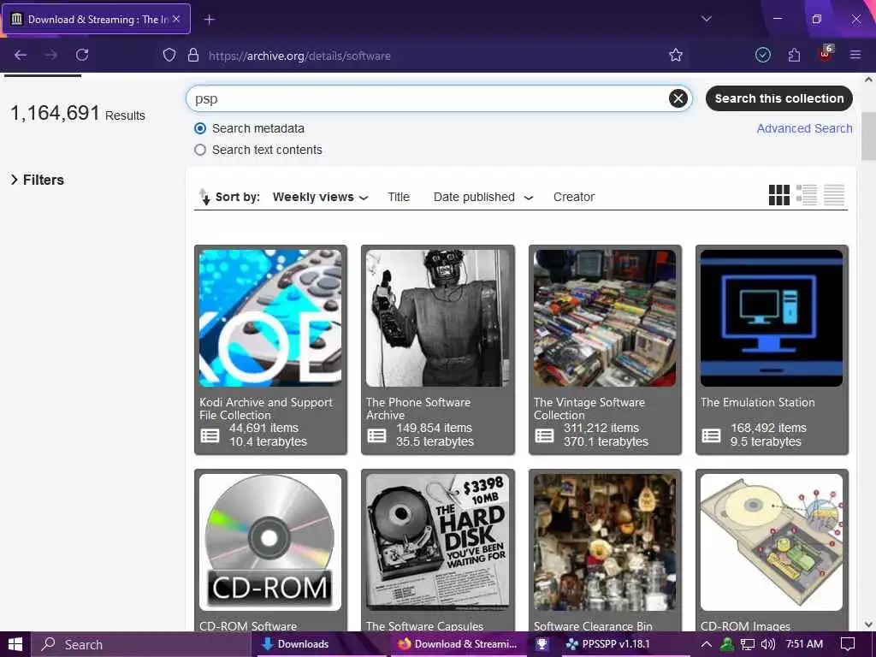Open the list all tabs dropdown arrow
The width and height of the screenshot is (876, 657).
[x=706, y=19]
